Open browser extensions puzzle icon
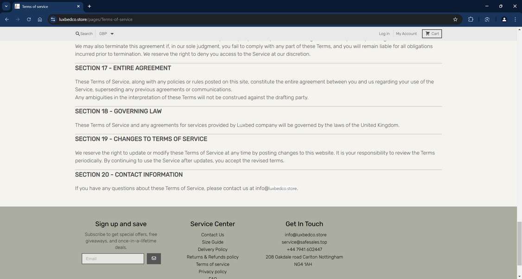This screenshot has width=522, height=279. 471,19
